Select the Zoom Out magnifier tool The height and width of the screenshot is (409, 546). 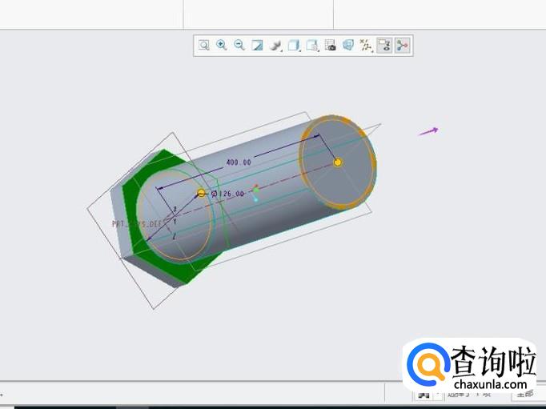click(239, 46)
